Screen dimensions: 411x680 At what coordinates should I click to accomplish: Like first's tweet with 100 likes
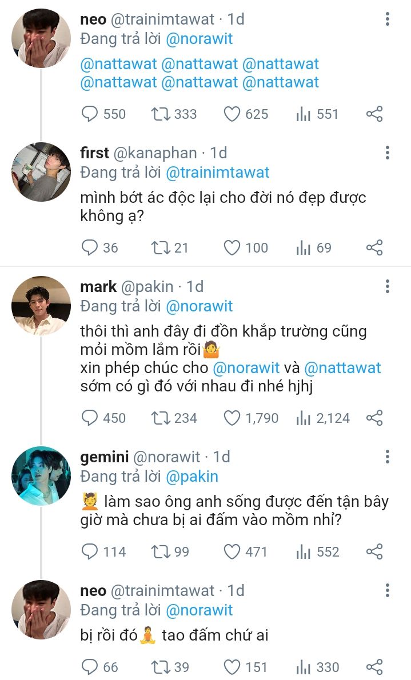point(232,247)
